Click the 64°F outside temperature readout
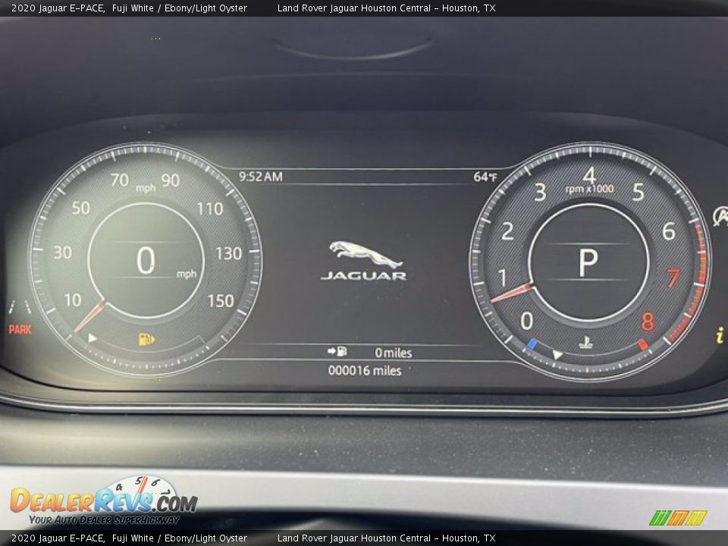Viewport: 728px width, 546px height. pyautogui.click(x=485, y=177)
